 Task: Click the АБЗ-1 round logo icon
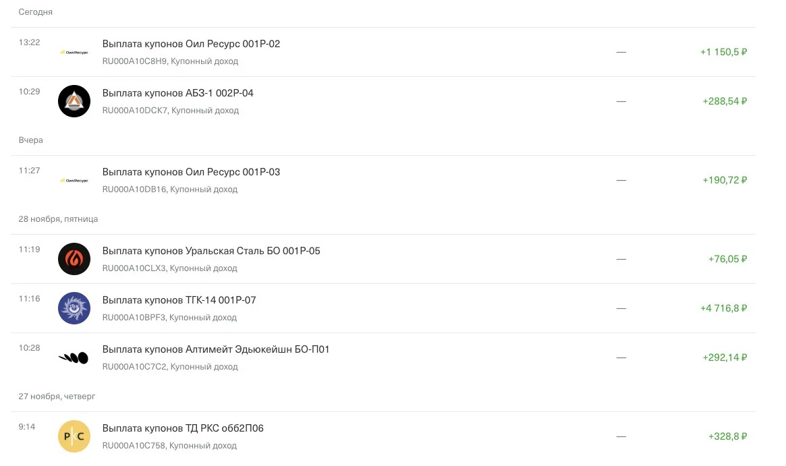coord(74,101)
